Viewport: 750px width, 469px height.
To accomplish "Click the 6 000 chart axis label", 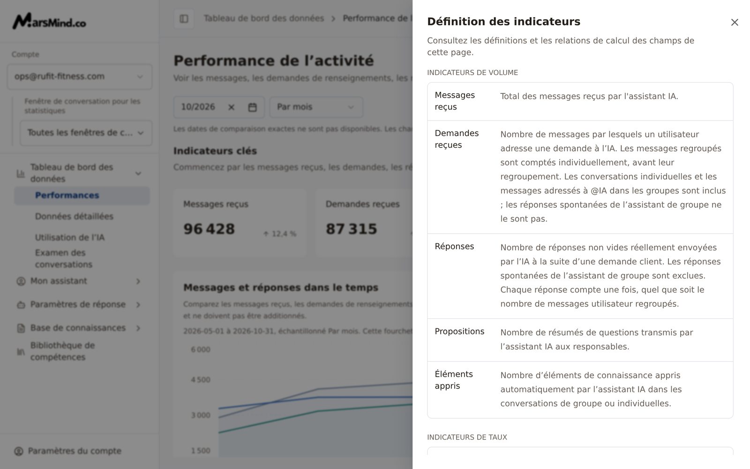I will 201,349.
